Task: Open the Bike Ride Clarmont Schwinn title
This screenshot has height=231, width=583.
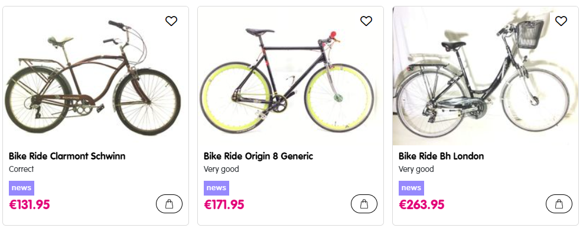Action: click(67, 156)
